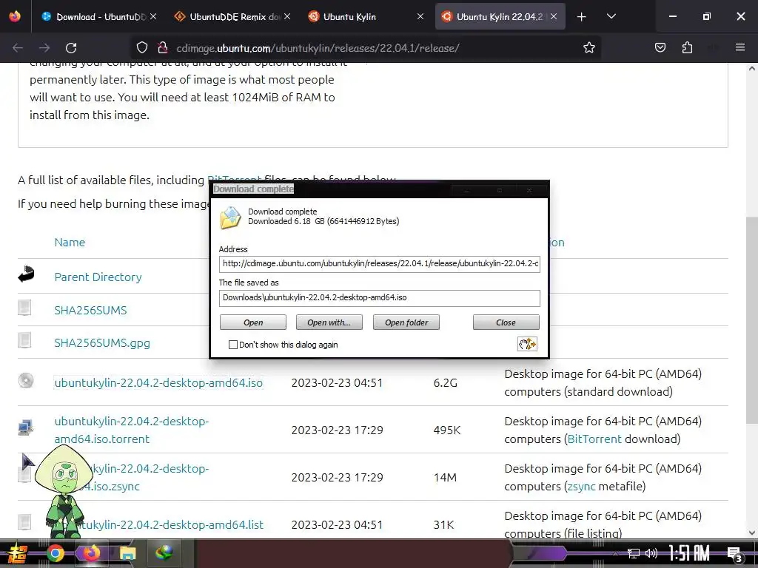Viewport: 758px width, 568px height.
Task: Click the 2023-02-23 17:29 torrent date
Action: coord(337,430)
